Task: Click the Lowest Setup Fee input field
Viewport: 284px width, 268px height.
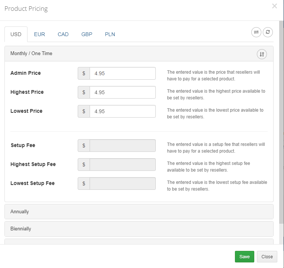Action: coord(123,184)
